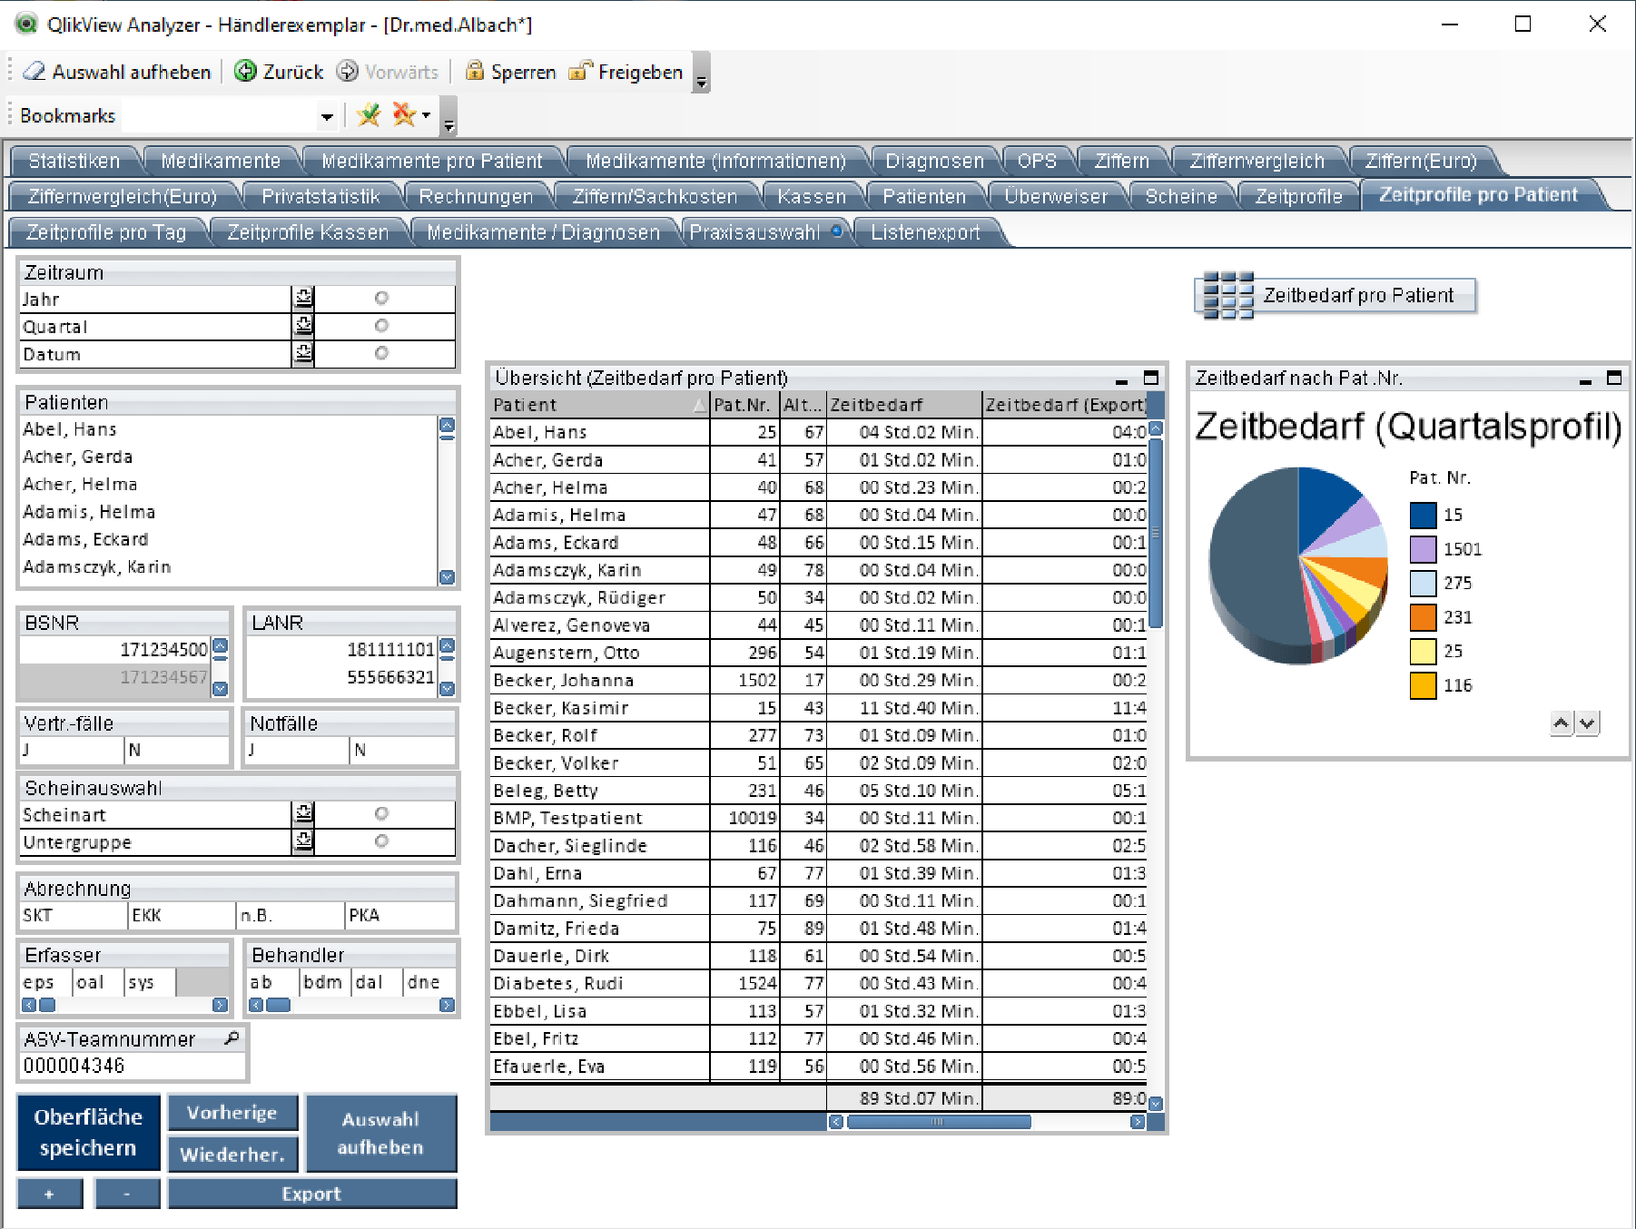Click the dark blue swatch for Pat. Nr. 15
This screenshot has width=1636, height=1229.
(x=1423, y=516)
